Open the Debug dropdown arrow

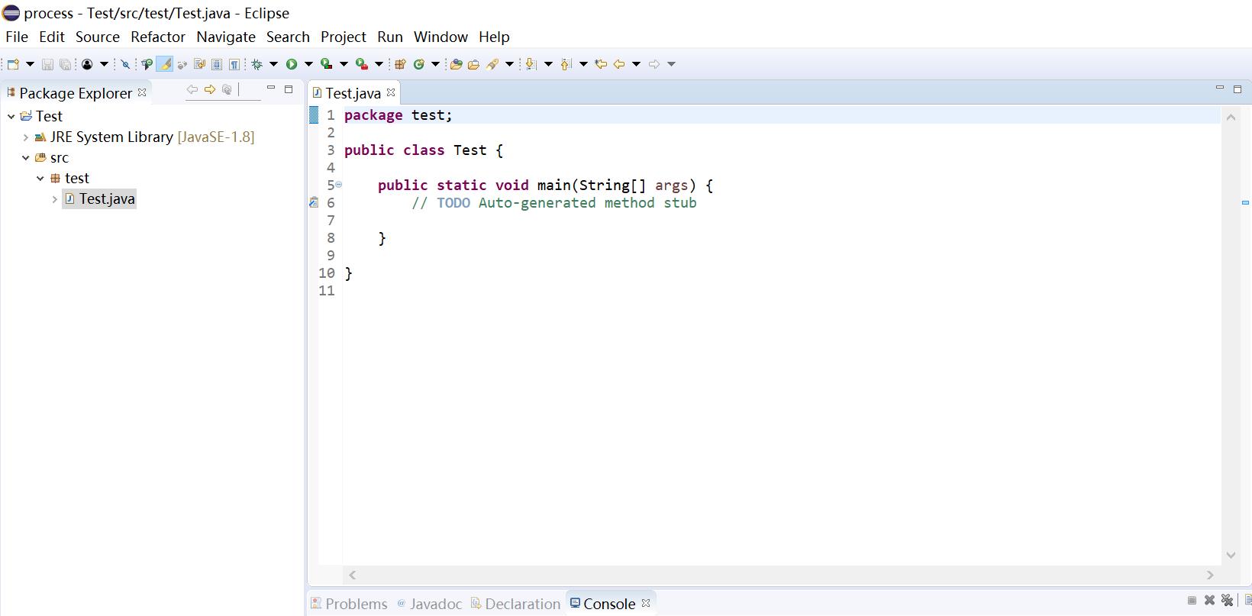coord(273,64)
